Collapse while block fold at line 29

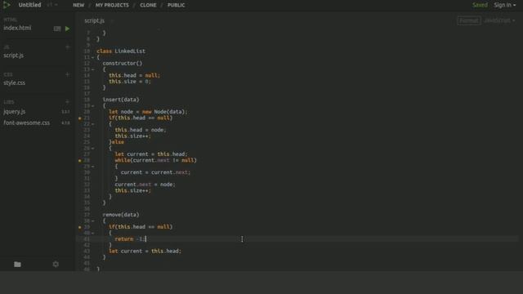coord(92,167)
